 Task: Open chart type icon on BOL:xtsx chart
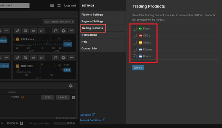coord(42,58)
